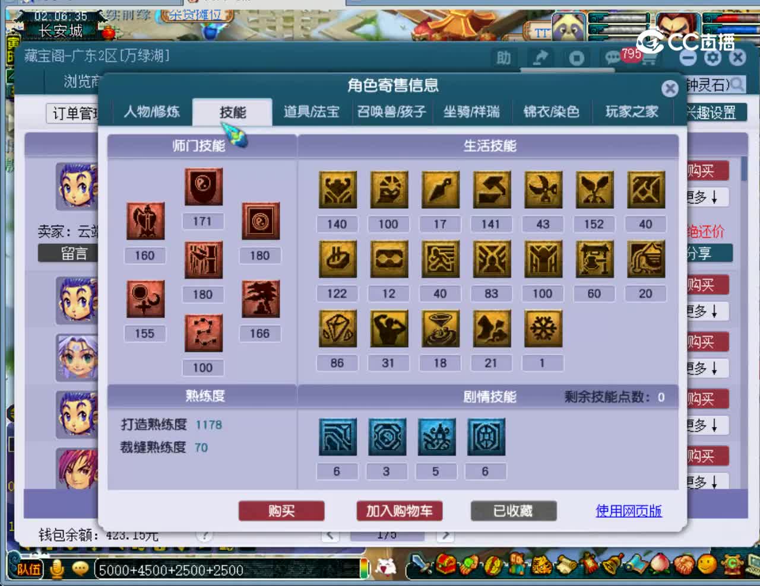The height and width of the screenshot is (586, 760).
Task: Close the 角色寄售信息 dialog
Action: tap(670, 88)
